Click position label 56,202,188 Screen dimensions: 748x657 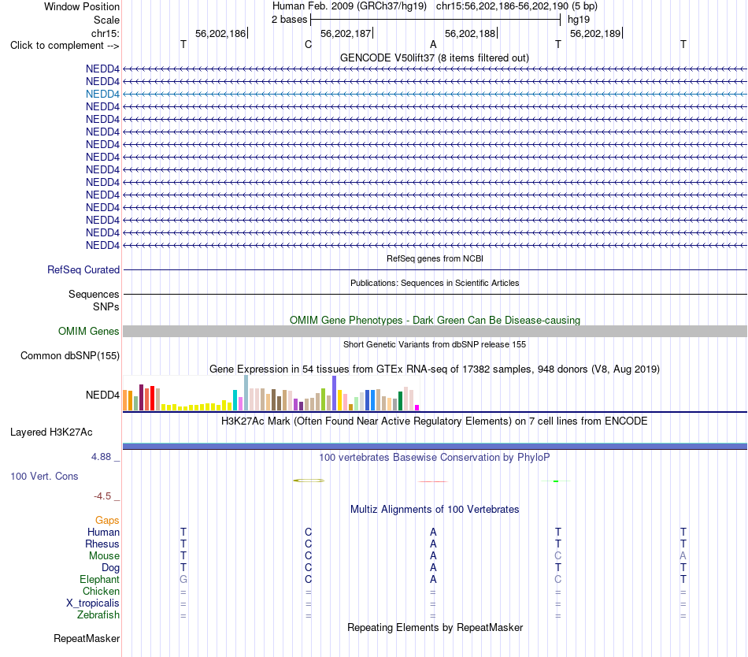pyautogui.click(x=470, y=33)
